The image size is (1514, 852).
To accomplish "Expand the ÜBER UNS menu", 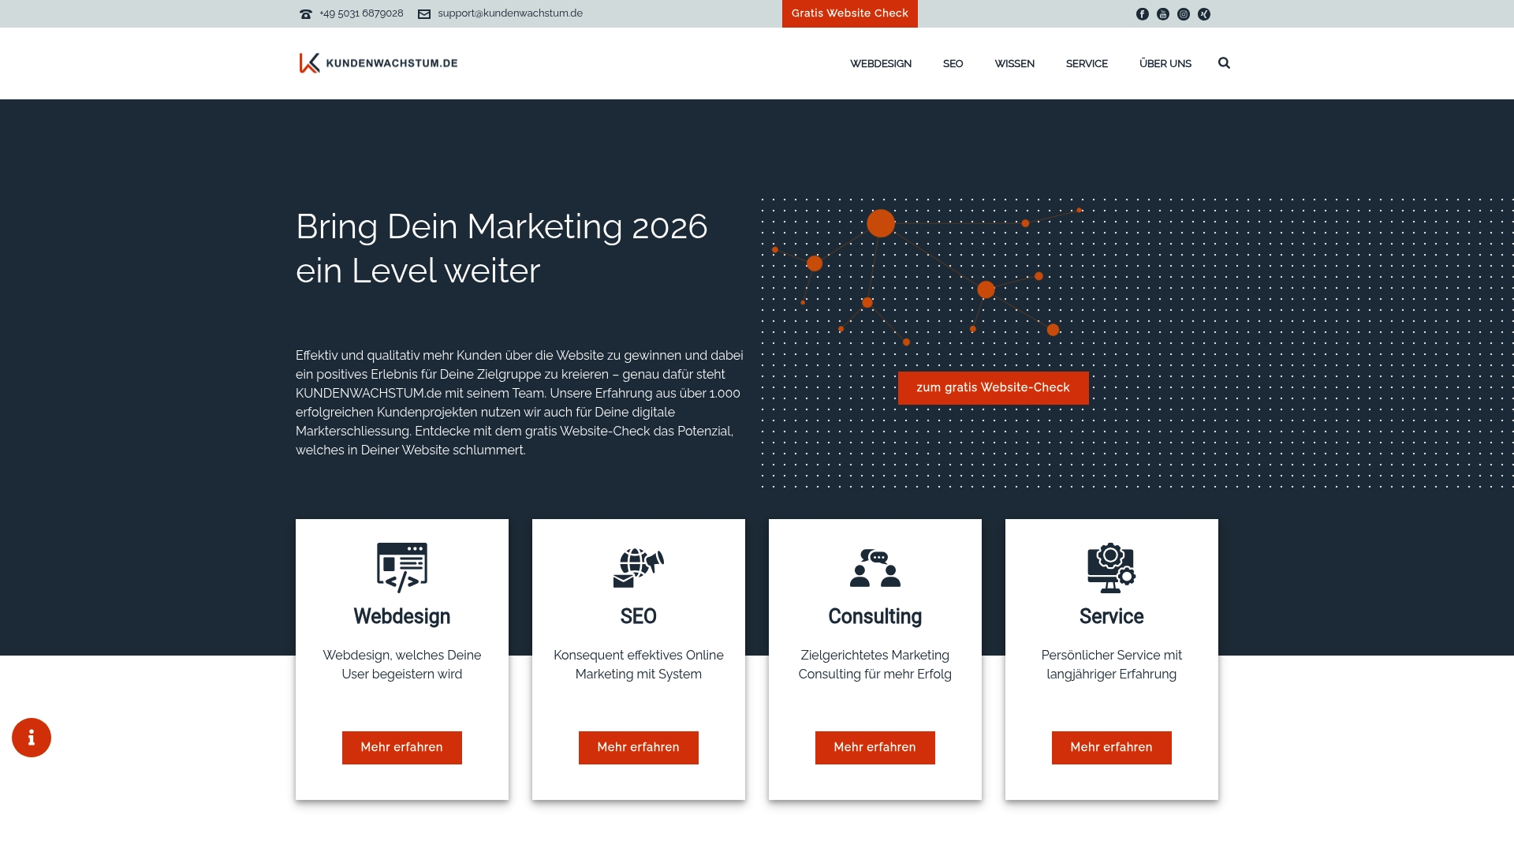I will [x=1165, y=64].
